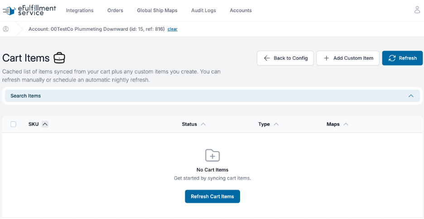The image size is (424, 219).
Task: Collapse the Search Items panel chevron
Action: pos(411,96)
